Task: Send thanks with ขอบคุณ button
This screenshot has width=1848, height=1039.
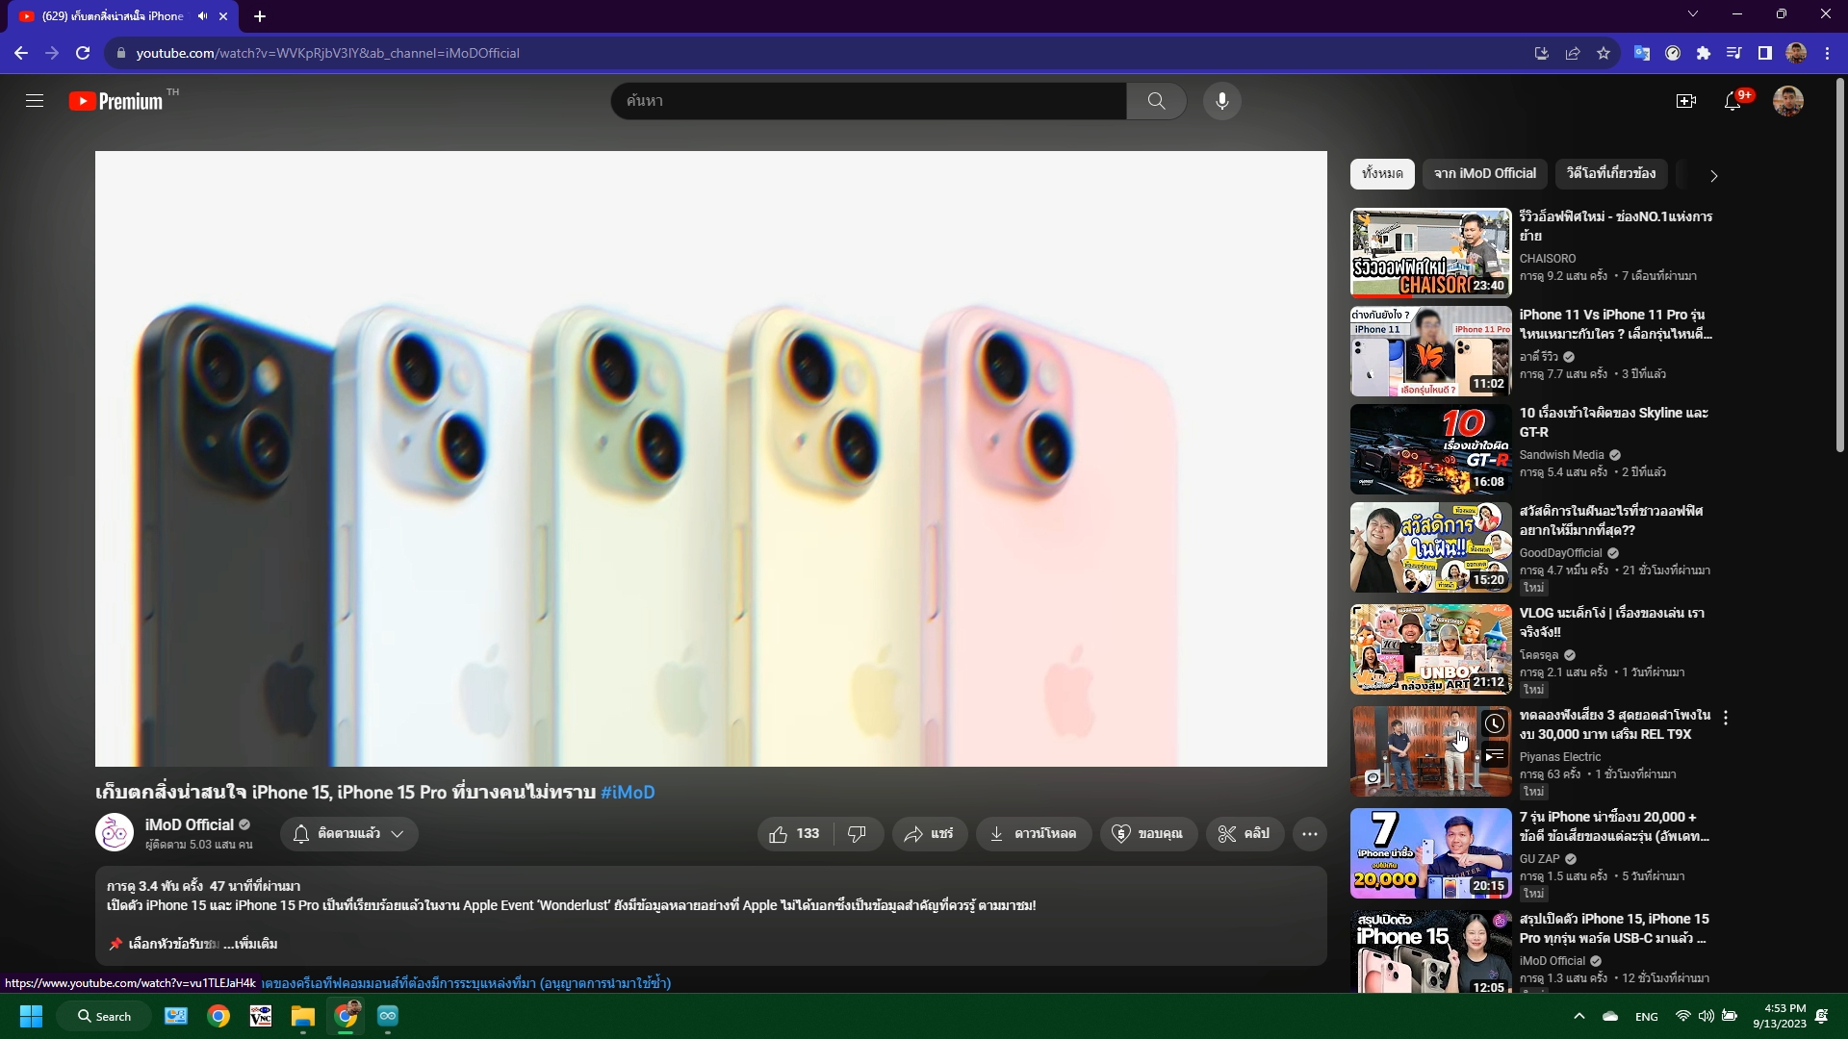Action: [1147, 834]
